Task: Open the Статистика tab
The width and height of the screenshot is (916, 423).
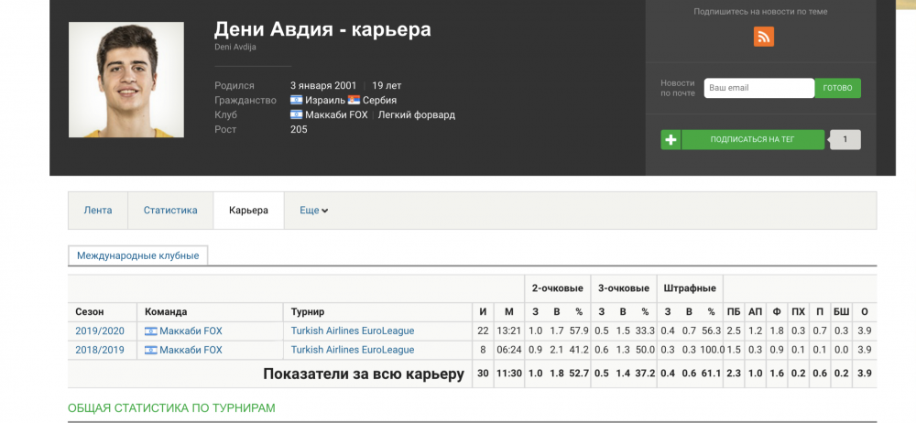Action: pyautogui.click(x=170, y=211)
